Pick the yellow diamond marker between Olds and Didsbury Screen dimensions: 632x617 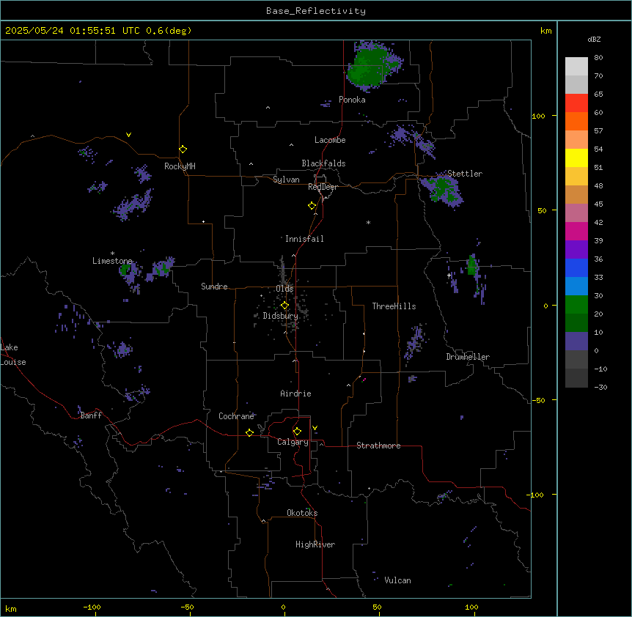click(x=285, y=306)
